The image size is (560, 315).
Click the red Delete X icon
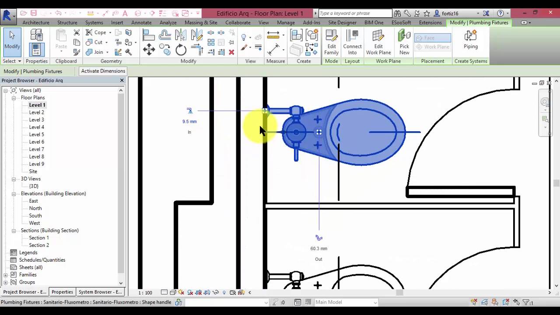tap(231, 52)
